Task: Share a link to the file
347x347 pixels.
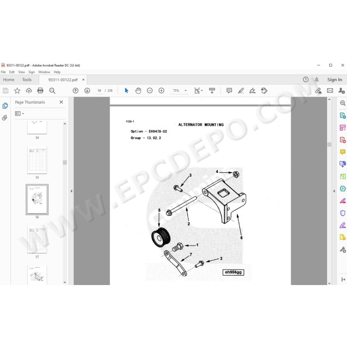Action: 318,91
